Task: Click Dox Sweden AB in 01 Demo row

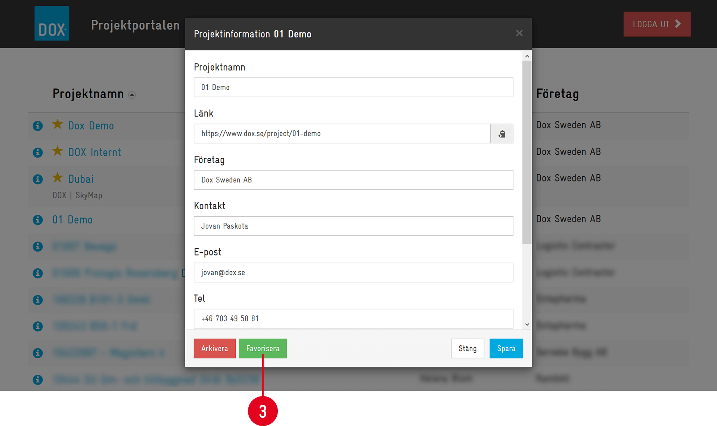Action: coord(568,219)
